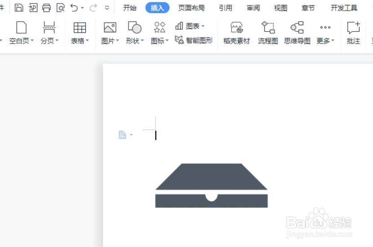Click the 分页 page break icon
This screenshot has height=247, width=373.
click(x=49, y=27)
